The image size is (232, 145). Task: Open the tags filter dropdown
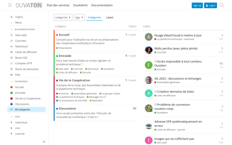[79, 17]
